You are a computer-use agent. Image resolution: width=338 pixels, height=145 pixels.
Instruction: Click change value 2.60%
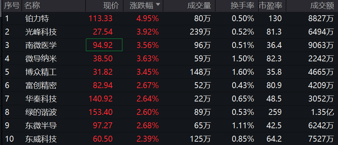[148, 112]
